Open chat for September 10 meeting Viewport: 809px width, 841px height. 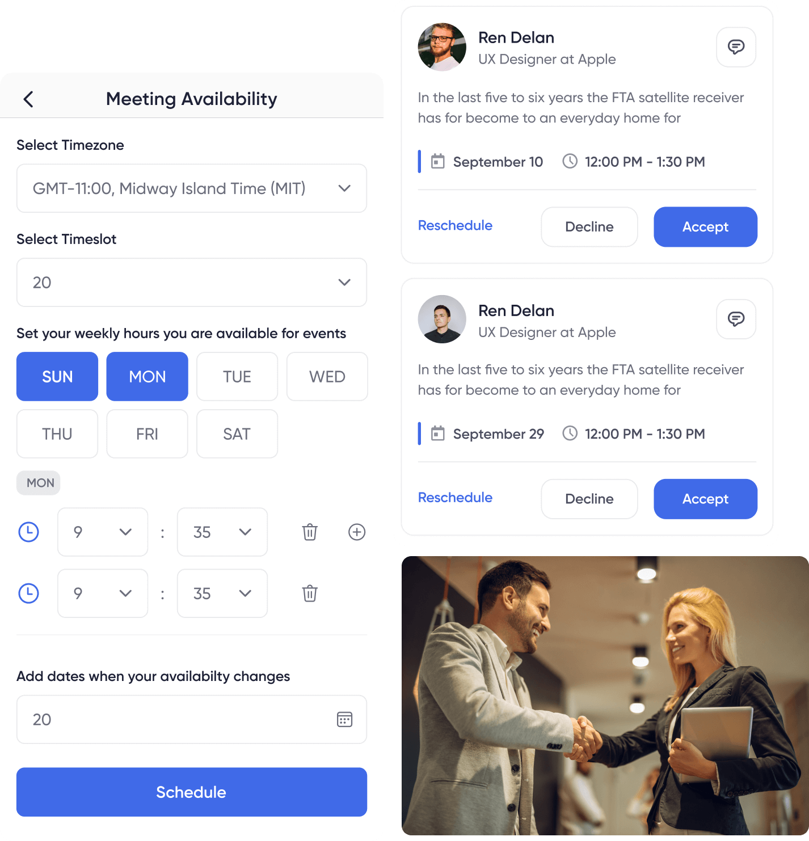736,47
